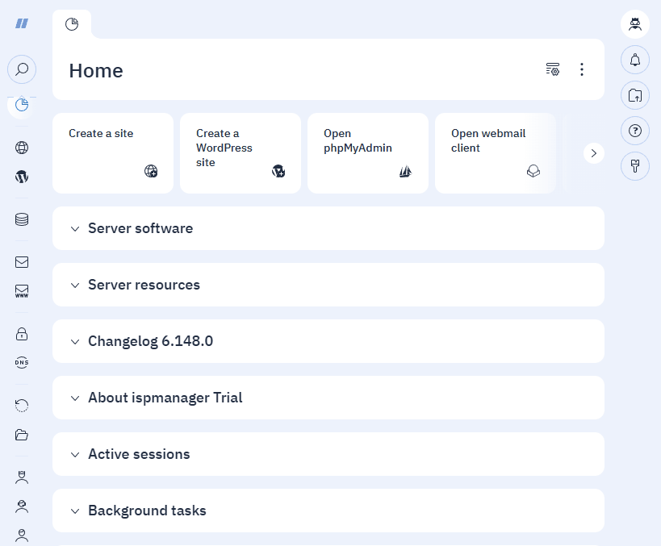Click the ispmanager logo icon

[x=22, y=23]
